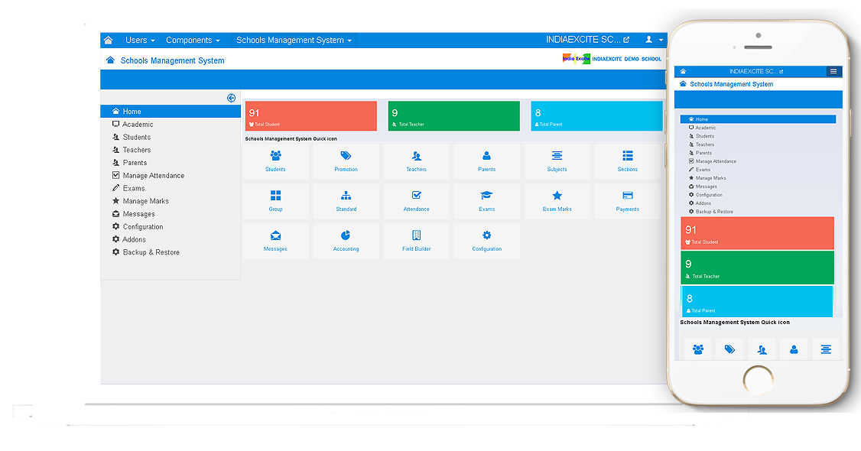
Task: Open the Exams graduation cap tile
Action: point(486,201)
